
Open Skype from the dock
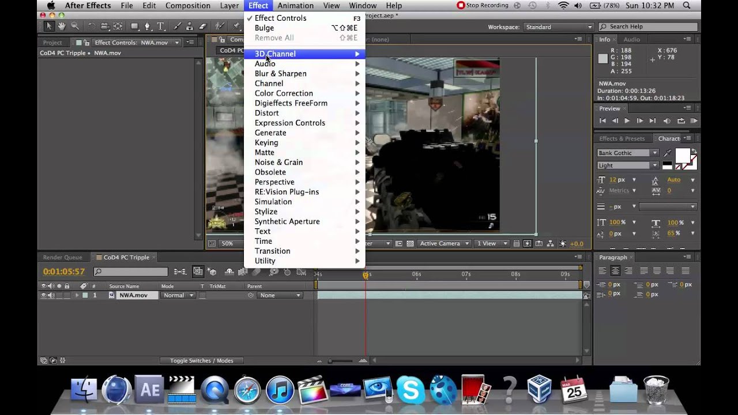411,390
